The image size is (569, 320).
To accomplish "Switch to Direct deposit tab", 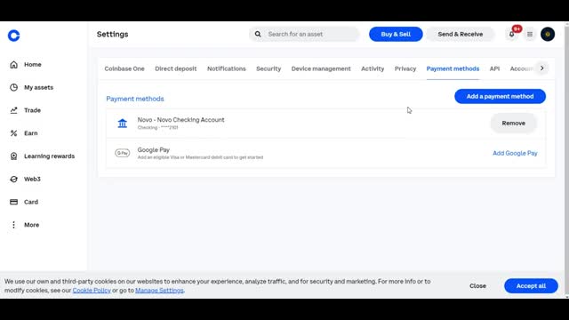I will point(176,68).
